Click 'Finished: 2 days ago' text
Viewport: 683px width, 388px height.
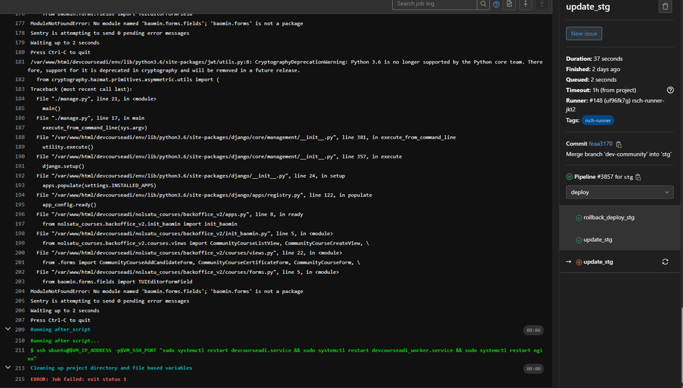click(x=593, y=69)
